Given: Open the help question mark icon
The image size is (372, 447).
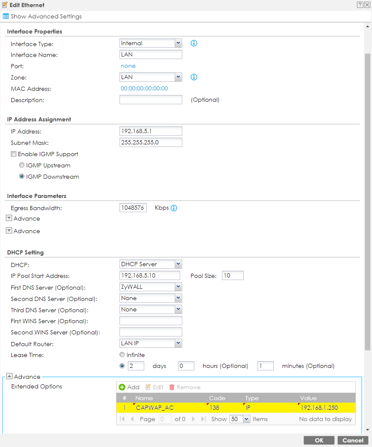Looking at the screenshot, I should (360, 5).
